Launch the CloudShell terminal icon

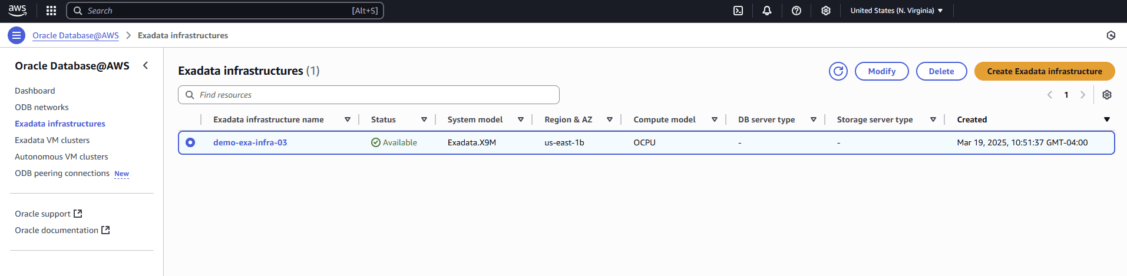pyautogui.click(x=738, y=11)
